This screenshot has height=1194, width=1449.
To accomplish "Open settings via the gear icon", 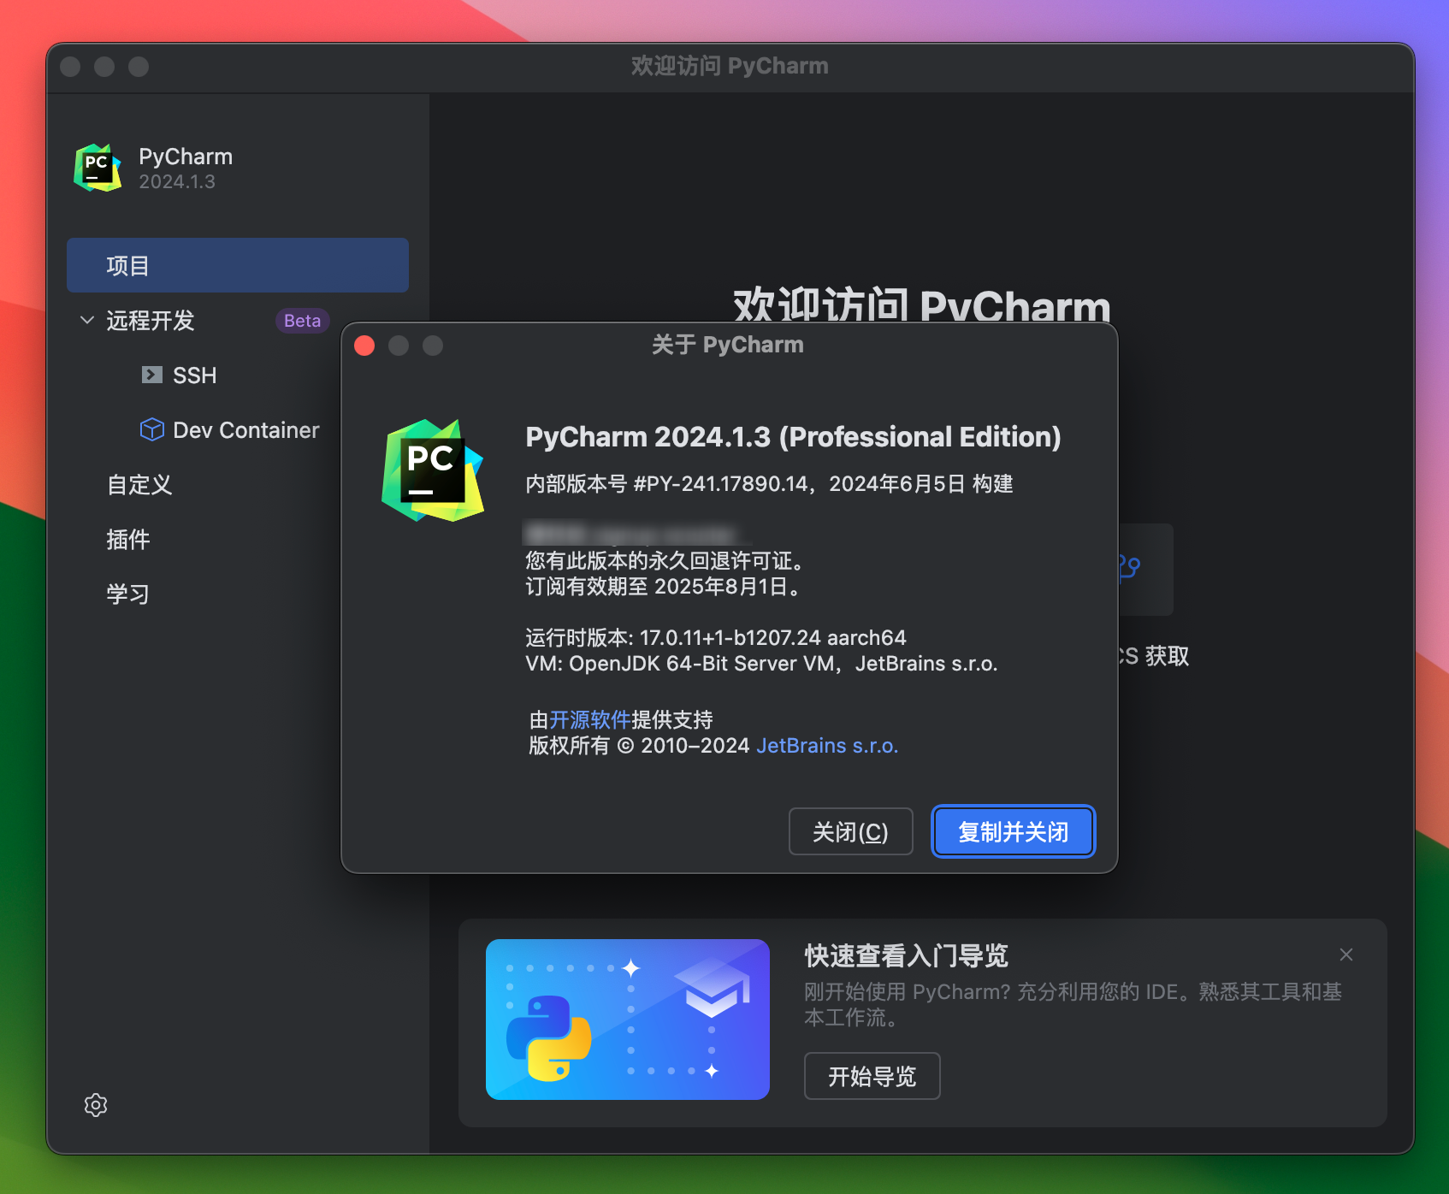I will tap(95, 1105).
